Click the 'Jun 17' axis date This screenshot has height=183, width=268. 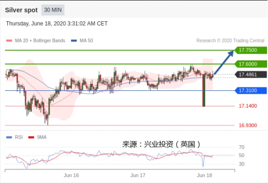pos(138,175)
